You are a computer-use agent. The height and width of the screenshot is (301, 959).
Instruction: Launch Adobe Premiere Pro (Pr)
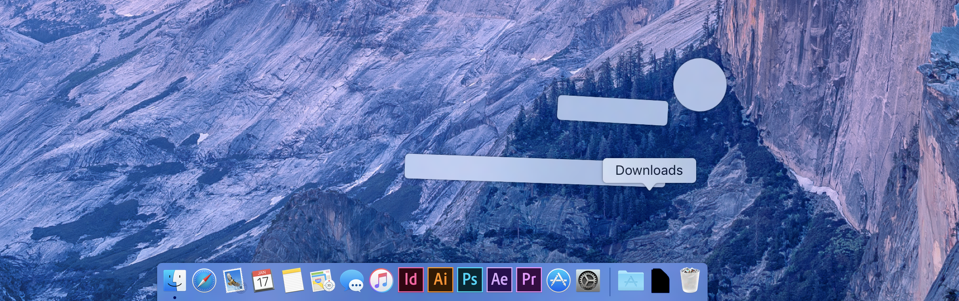click(x=529, y=280)
